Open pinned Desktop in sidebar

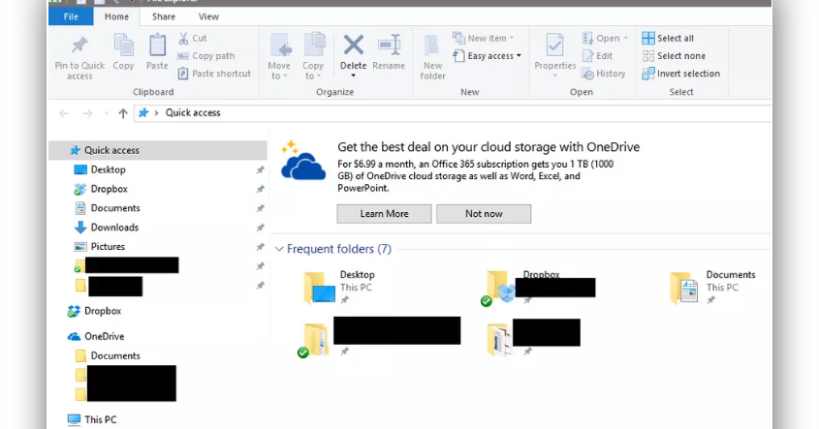point(109,169)
